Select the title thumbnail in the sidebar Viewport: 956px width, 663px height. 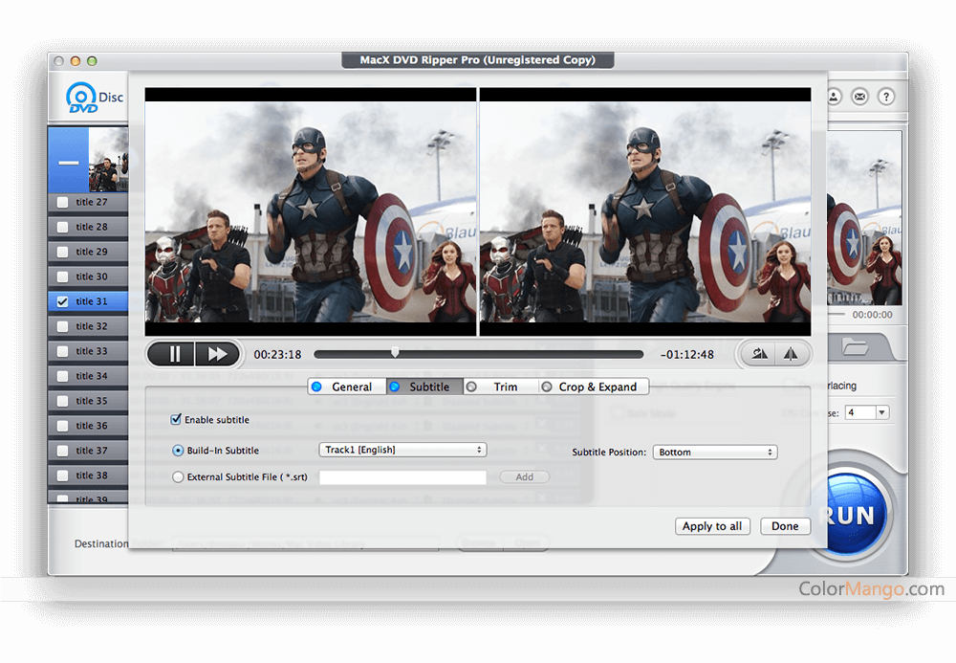coord(109,160)
